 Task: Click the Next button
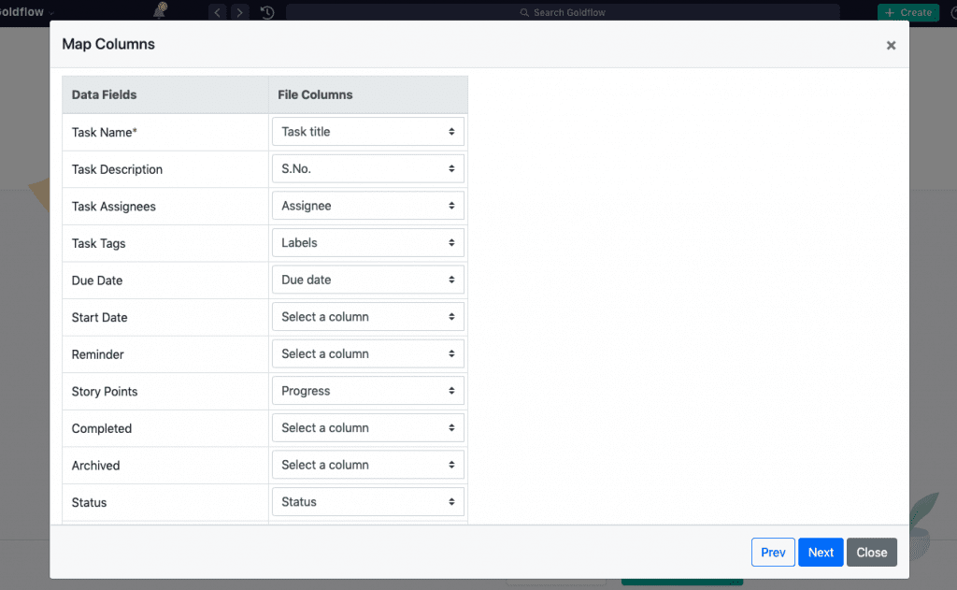(x=821, y=553)
